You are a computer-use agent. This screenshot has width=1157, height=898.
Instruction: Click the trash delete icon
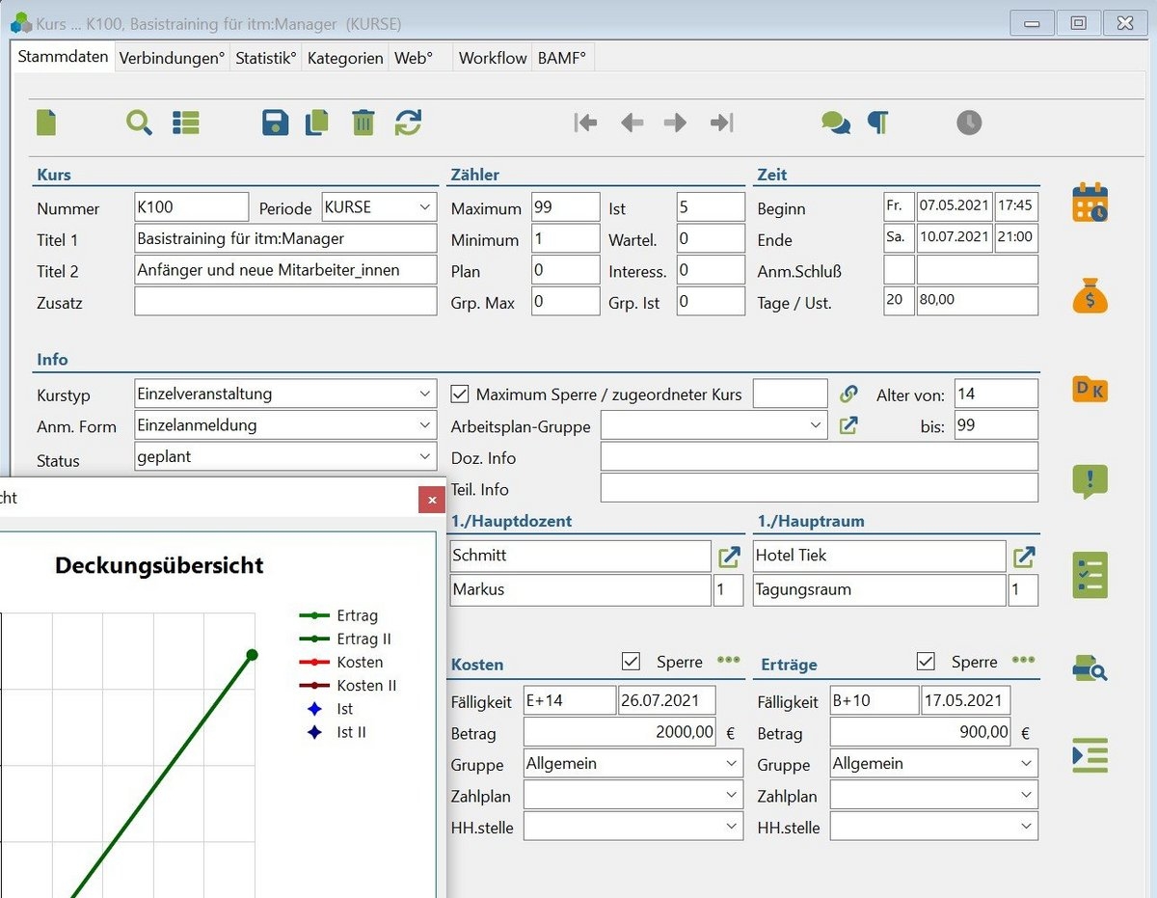363,122
